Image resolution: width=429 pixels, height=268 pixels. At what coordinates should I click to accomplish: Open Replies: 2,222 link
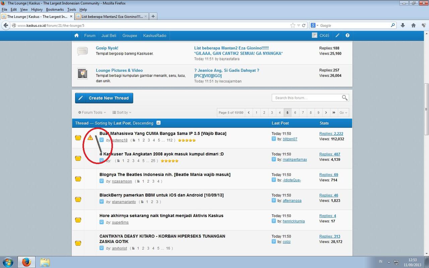pyautogui.click(x=331, y=134)
